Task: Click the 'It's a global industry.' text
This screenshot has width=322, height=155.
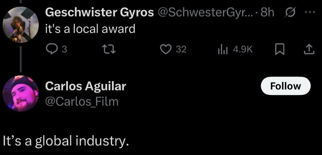Action: click(65, 141)
